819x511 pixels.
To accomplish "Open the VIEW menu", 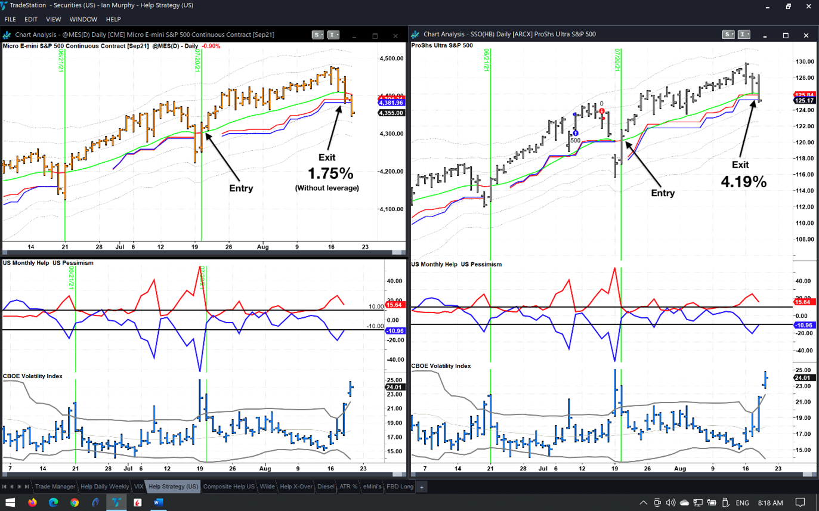I will [53, 19].
